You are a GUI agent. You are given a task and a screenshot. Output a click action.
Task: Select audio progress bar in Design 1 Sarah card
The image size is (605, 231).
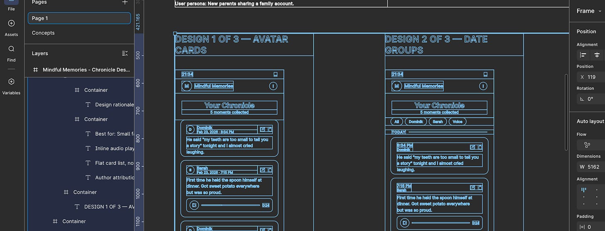(x=231, y=205)
